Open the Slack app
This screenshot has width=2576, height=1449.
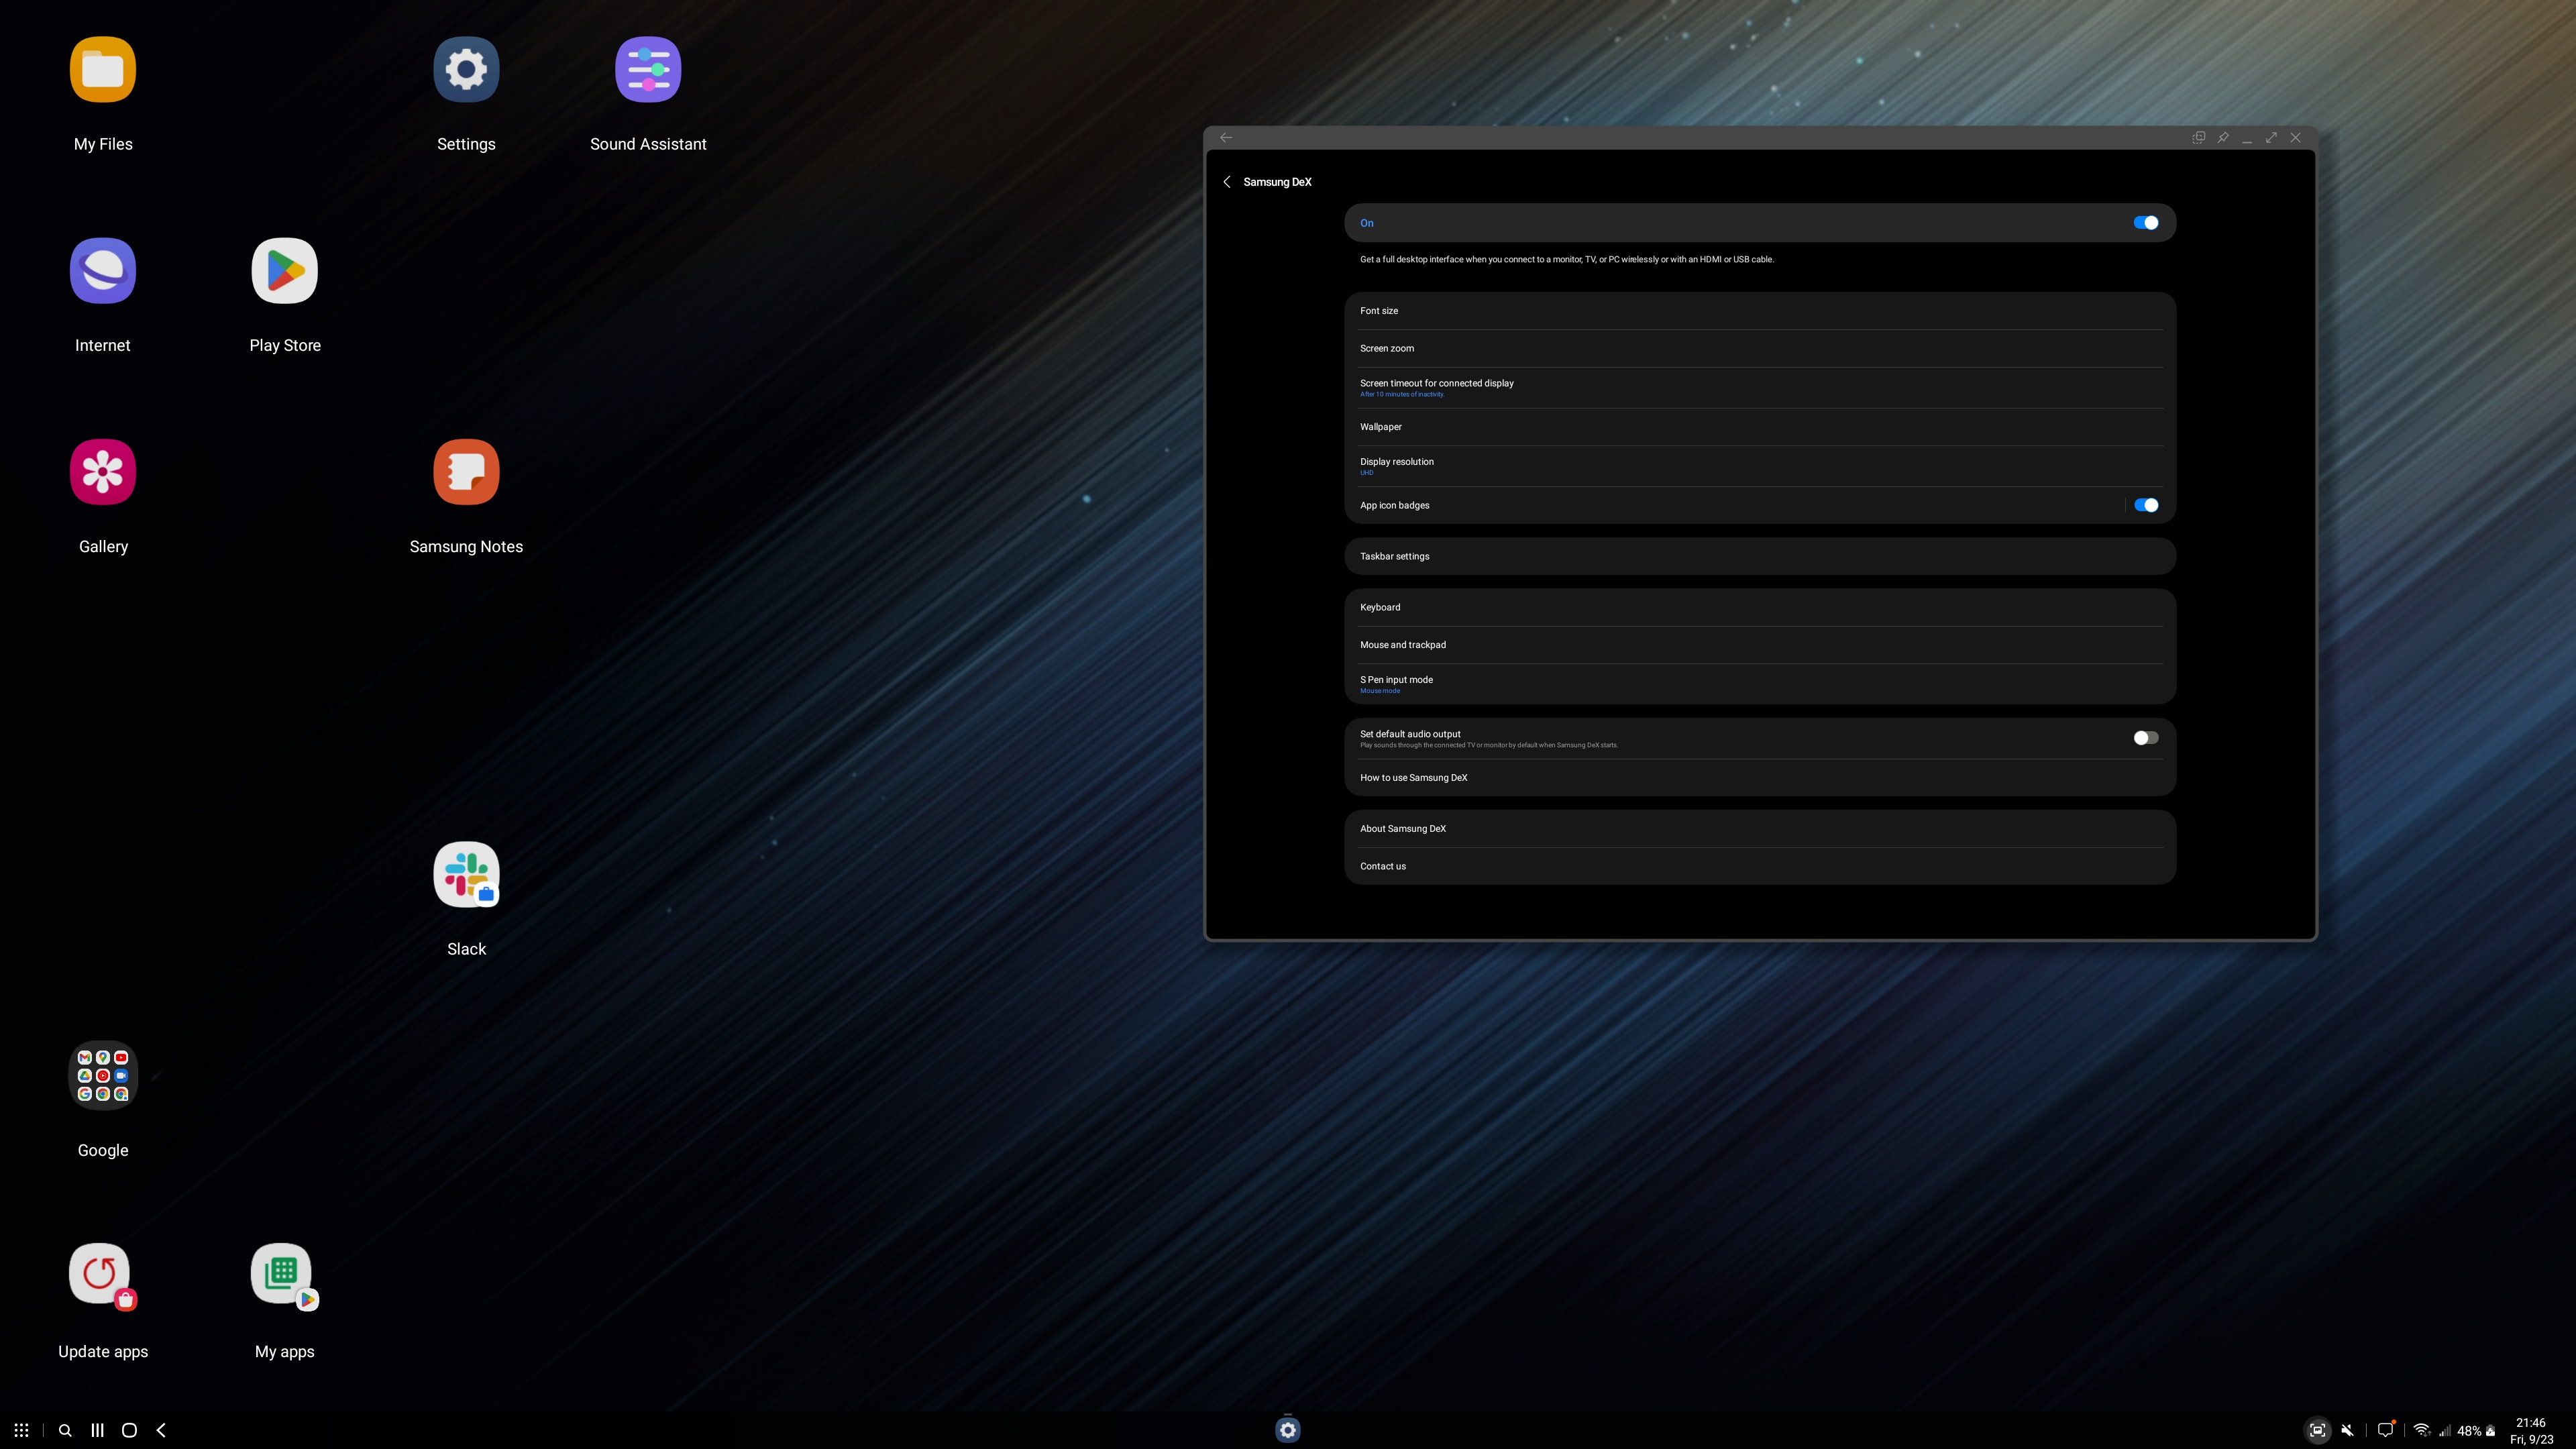click(466, 875)
